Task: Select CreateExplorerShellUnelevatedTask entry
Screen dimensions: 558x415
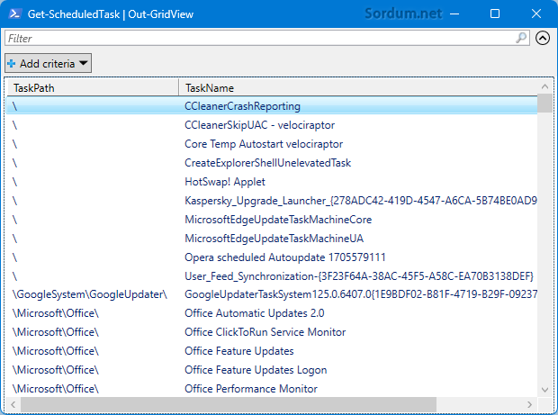Action: 272,163
